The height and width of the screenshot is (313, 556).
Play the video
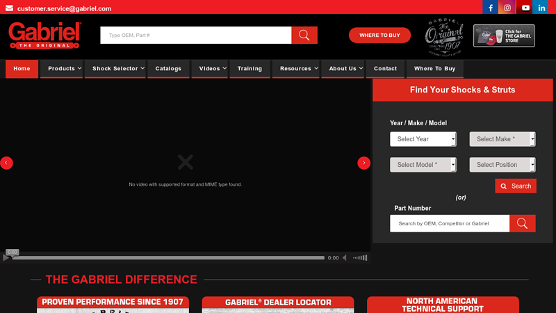coord(6,258)
